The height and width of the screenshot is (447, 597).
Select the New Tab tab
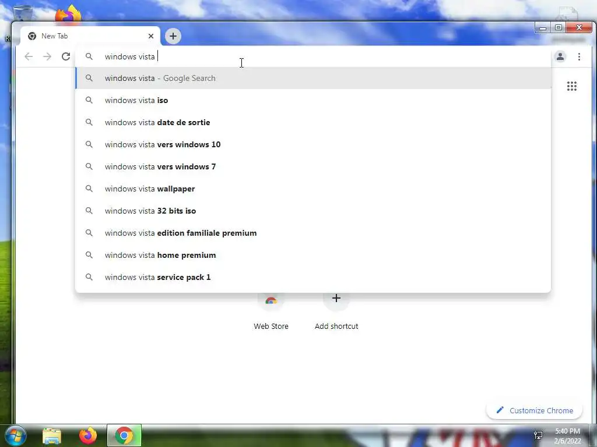click(90, 36)
